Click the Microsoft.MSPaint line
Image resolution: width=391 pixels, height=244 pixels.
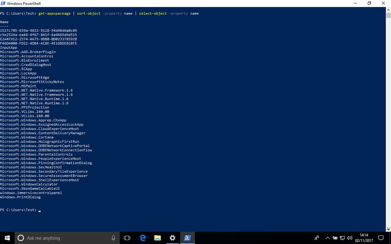(x=18, y=86)
